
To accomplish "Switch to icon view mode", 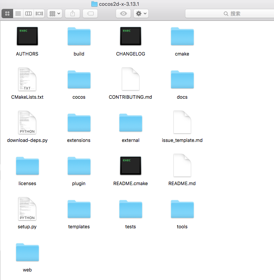I will coord(7,13).
